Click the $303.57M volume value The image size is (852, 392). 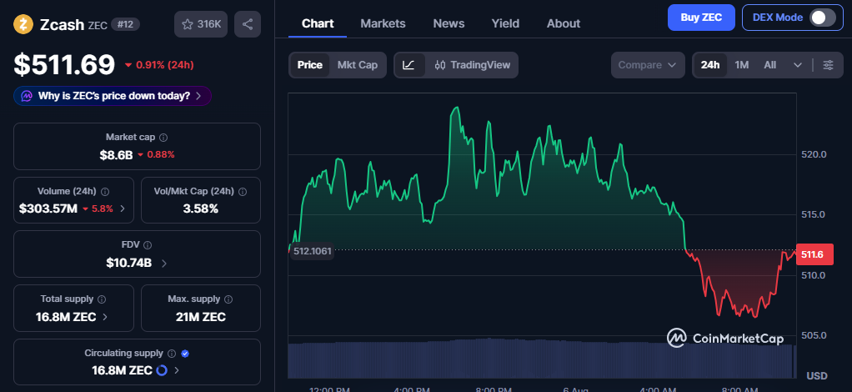(48, 209)
